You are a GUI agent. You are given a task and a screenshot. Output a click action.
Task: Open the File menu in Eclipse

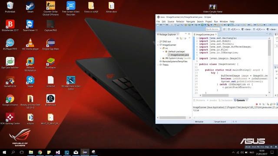pos(158,21)
